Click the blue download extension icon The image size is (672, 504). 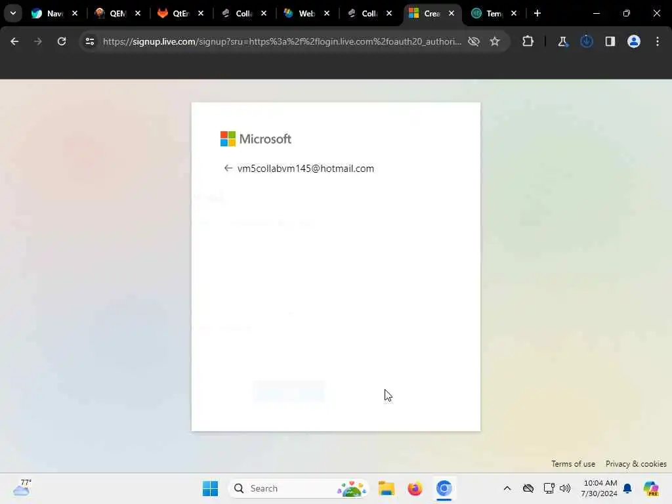point(586,41)
